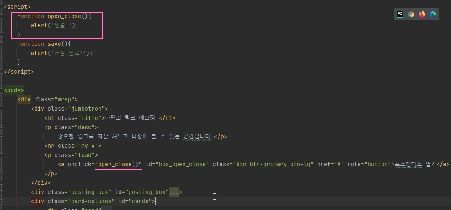Click the onclick "open_close()" attribute value
The image size is (451, 210).
tap(118, 164)
